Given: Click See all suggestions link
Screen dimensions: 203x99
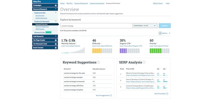Looking at the screenshot, I should pyautogui.click(x=104, y=95).
